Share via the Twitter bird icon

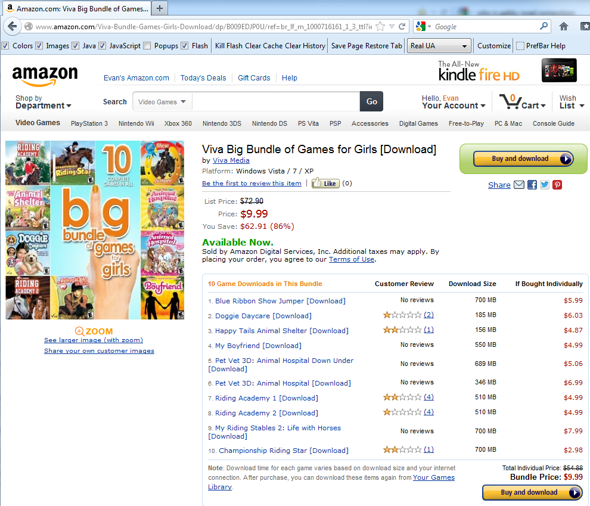[x=545, y=185]
